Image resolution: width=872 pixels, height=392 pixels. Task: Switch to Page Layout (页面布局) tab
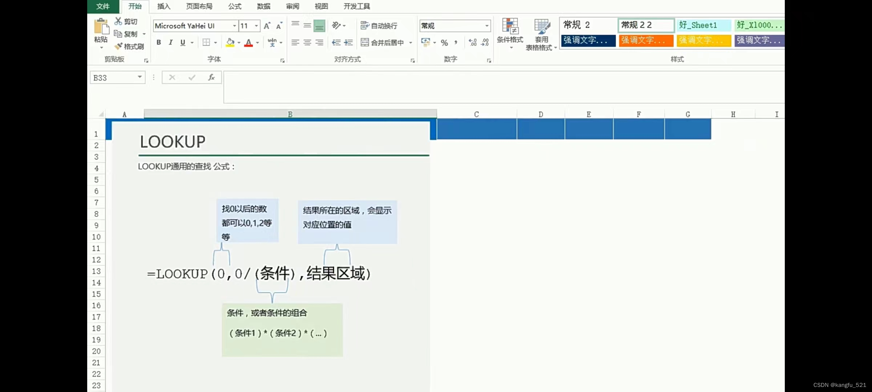[199, 6]
